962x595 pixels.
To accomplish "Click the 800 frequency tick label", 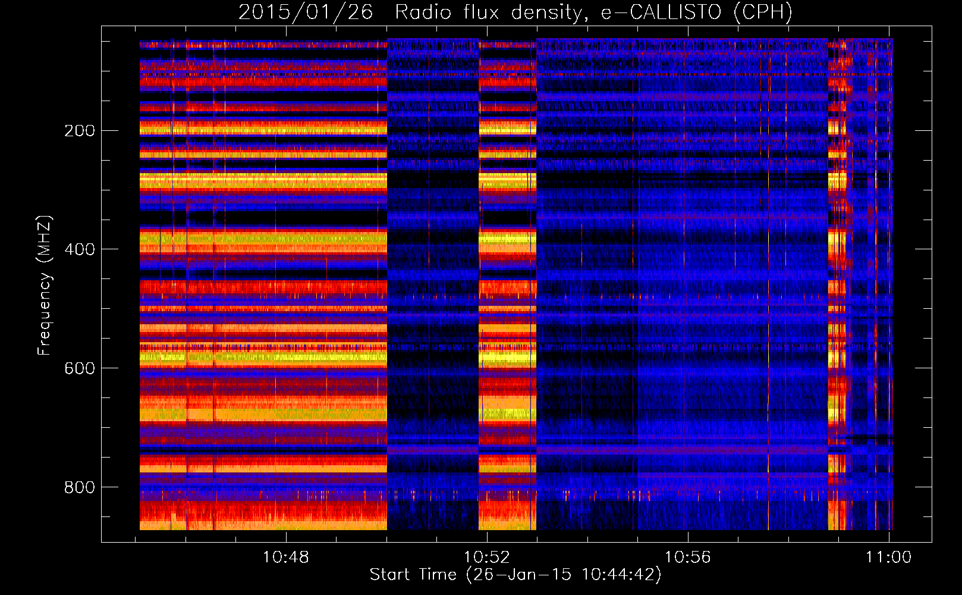I will pos(80,487).
